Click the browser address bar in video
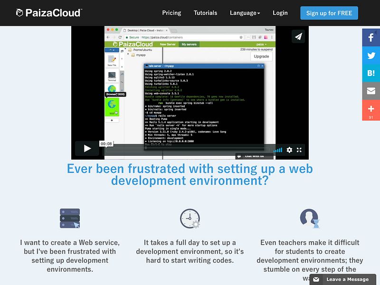This screenshot has width=380, height=285. [x=183, y=38]
